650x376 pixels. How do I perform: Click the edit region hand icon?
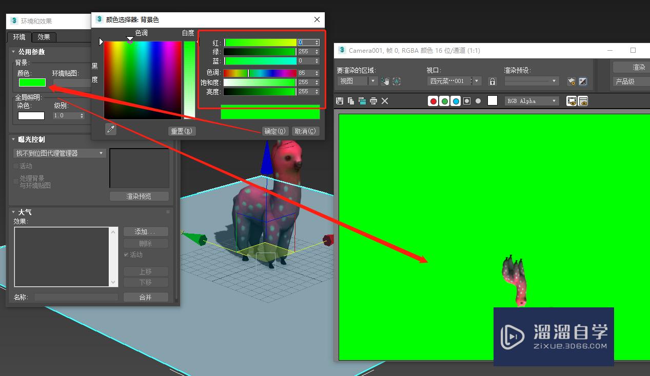(385, 81)
